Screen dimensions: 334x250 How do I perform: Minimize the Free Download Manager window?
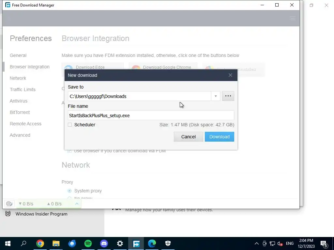262,5
